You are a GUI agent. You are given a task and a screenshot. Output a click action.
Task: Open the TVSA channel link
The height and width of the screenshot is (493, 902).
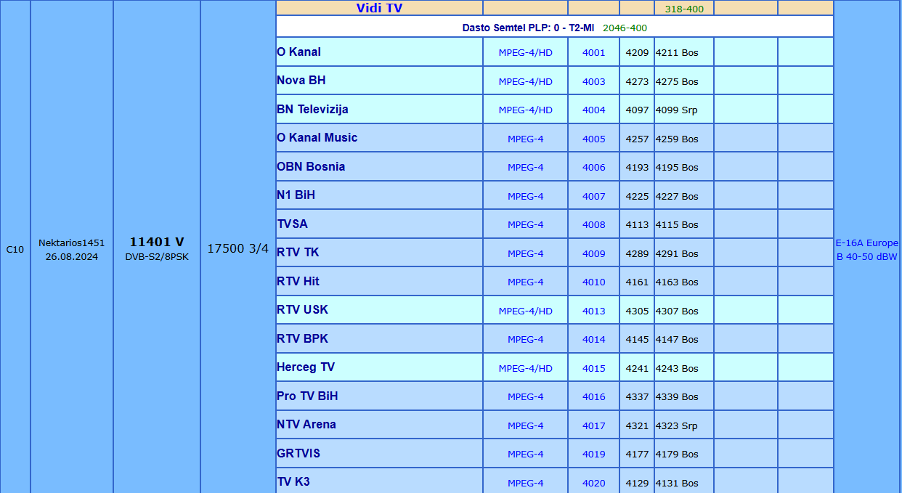[292, 224]
